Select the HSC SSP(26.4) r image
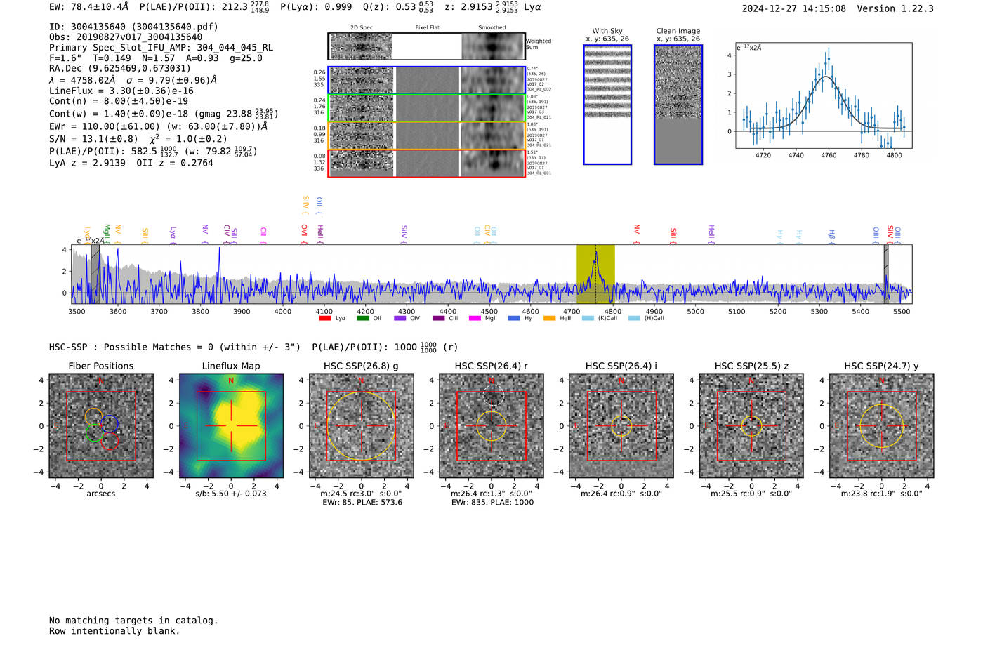Image resolution: width=983 pixels, height=669 pixels. tap(491, 426)
